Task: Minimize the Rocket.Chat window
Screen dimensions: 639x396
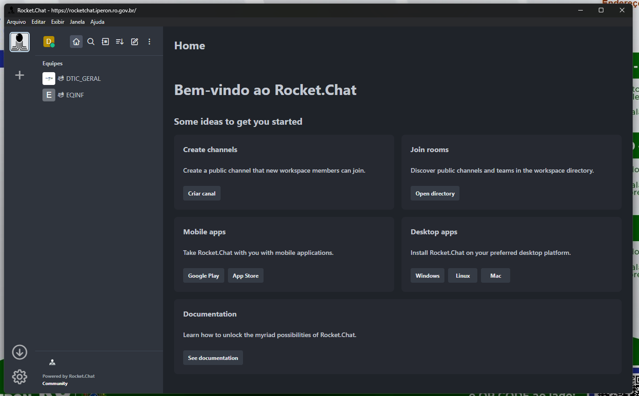Action: 581,10
